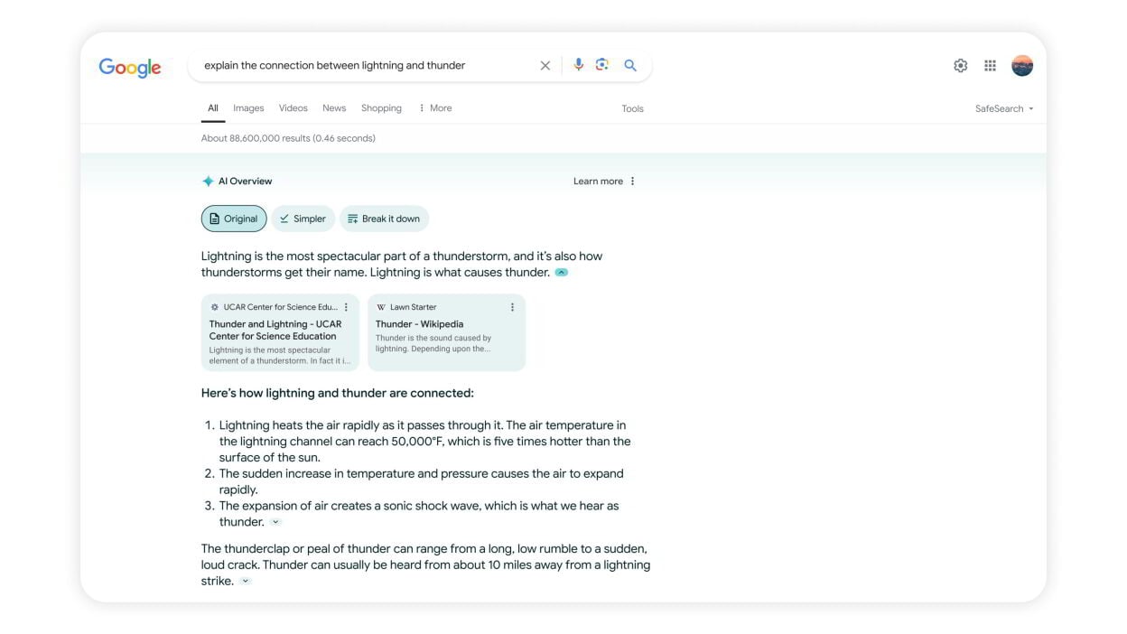Switch to the Images tab
Viewport: 1127px width, 634px height.
(248, 108)
